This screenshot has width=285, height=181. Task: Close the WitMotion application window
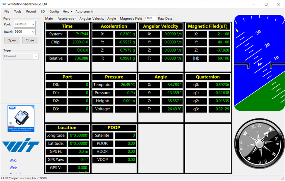278,4
